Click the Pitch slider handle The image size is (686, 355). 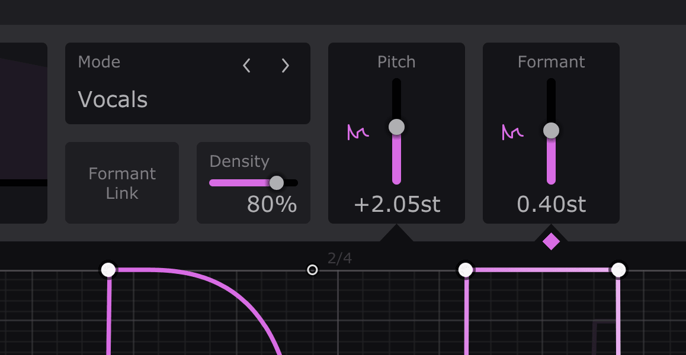tap(396, 127)
